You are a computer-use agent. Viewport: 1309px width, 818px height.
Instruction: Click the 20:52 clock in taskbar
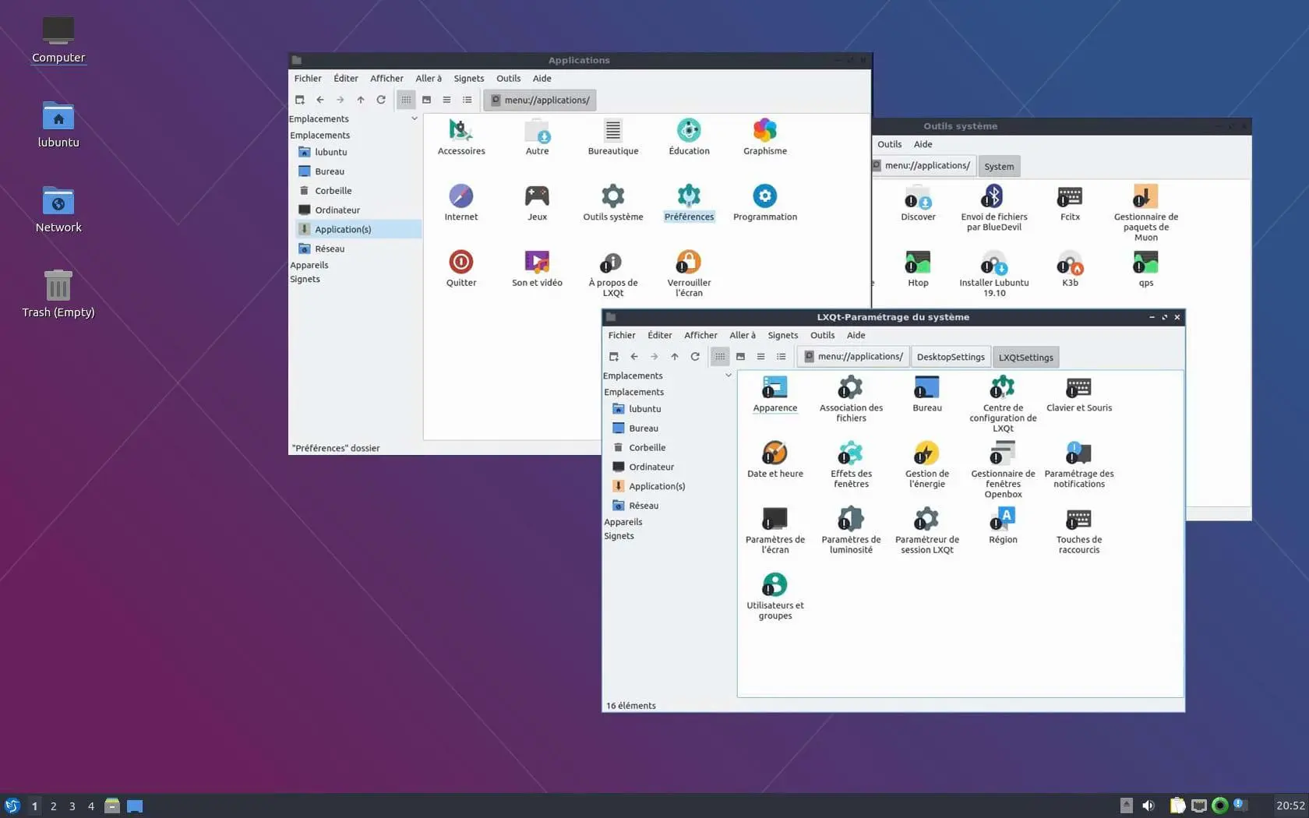pos(1290,806)
